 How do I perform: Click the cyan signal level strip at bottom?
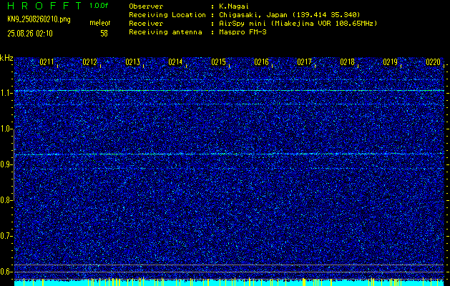(x=229, y=282)
